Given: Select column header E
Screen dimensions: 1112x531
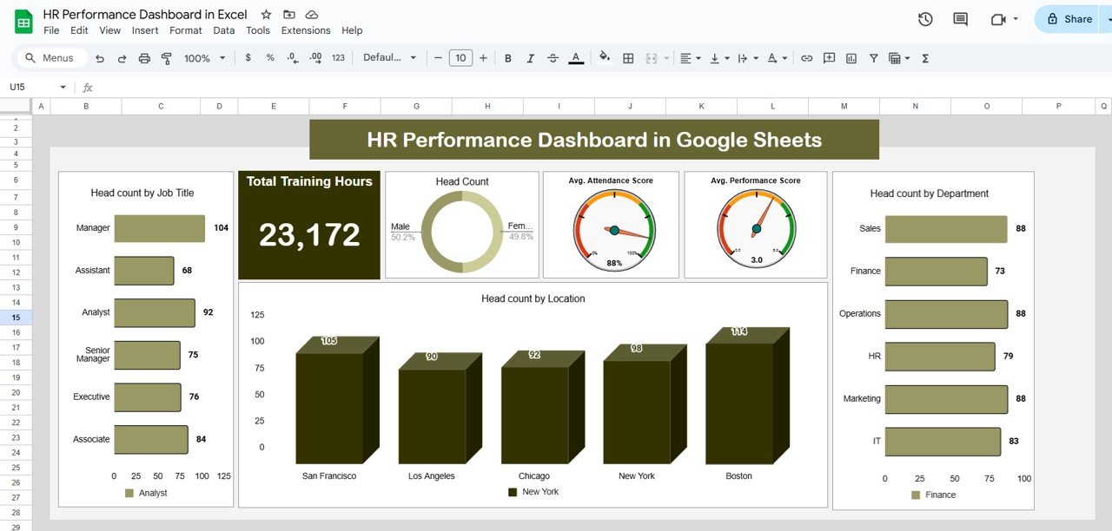Looking at the screenshot, I should click(x=273, y=106).
